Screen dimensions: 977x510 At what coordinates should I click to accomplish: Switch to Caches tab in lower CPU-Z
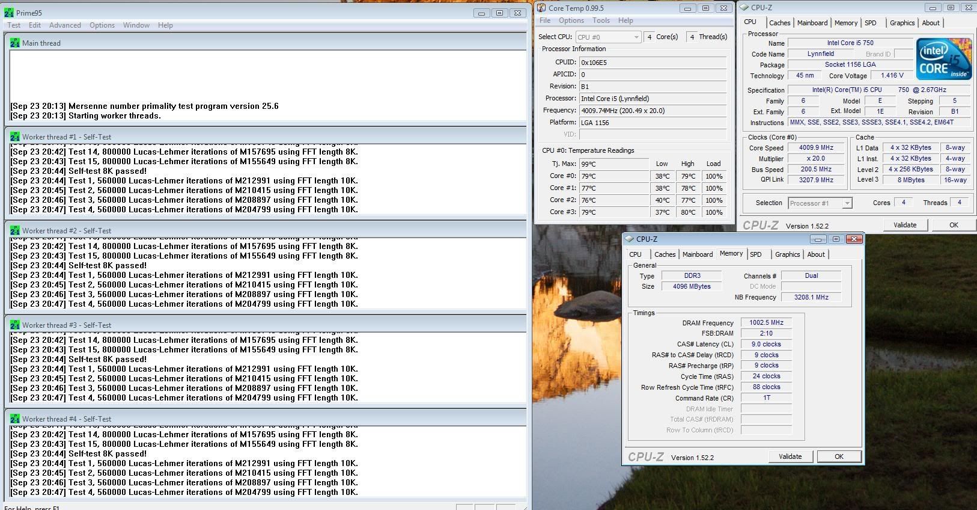tap(665, 254)
